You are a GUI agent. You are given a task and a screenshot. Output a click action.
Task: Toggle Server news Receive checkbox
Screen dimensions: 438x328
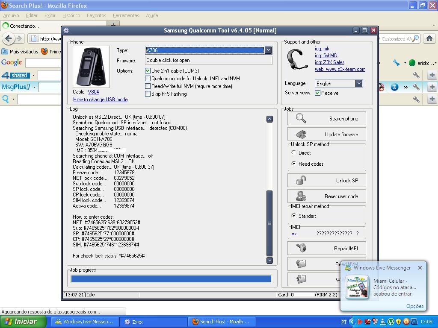coord(318,93)
